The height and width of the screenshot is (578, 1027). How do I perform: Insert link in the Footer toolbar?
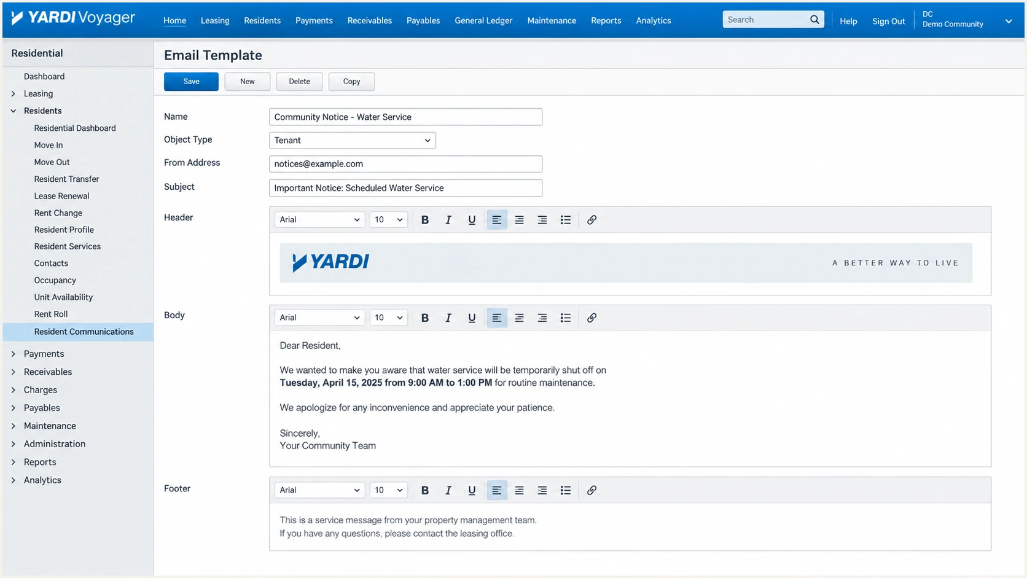[592, 490]
